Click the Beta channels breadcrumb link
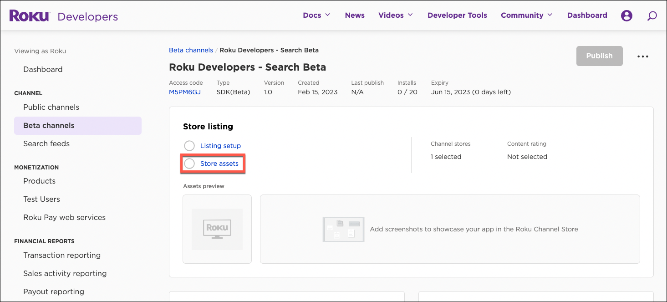The width and height of the screenshot is (667, 302). pyautogui.click(x=191, y=50)
